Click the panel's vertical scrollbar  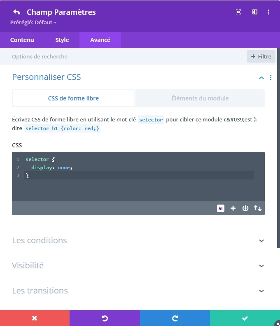point(278,148)
